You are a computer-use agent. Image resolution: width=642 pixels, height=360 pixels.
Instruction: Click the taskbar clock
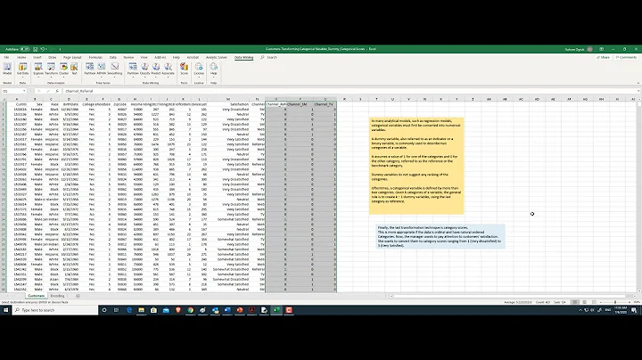click(621, 310)
